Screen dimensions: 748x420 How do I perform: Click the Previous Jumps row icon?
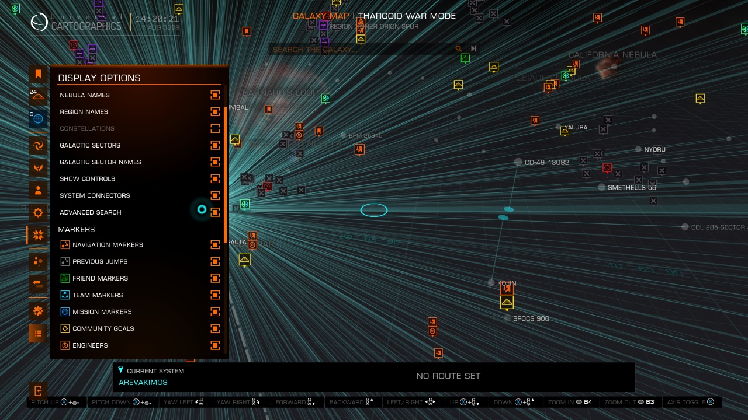click(65, 262)
